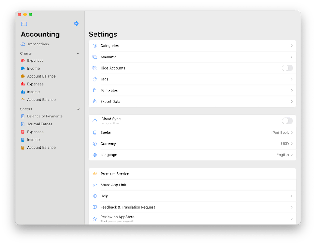This screenshot has width=316, height=245.
Task: Toggle the sidebar visibility icon
Action: [24, 23]
